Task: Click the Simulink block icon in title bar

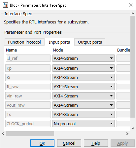Action: [6, 5]
